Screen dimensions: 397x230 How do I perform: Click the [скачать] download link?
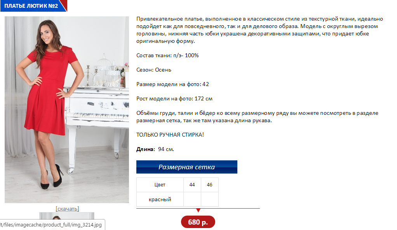(x=67, y=209)
